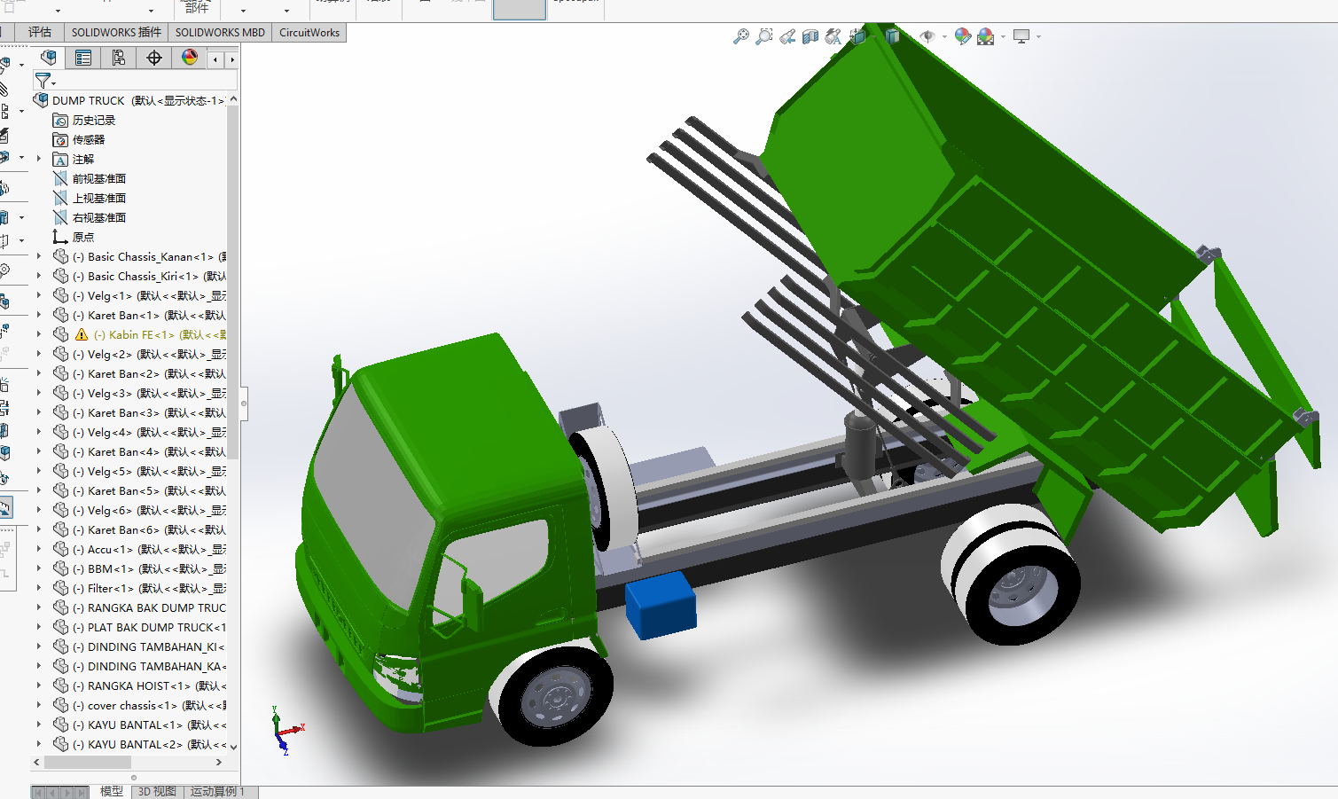Open the FeatureManager design tree tab

pyautogui.click(x=49, y=58)
